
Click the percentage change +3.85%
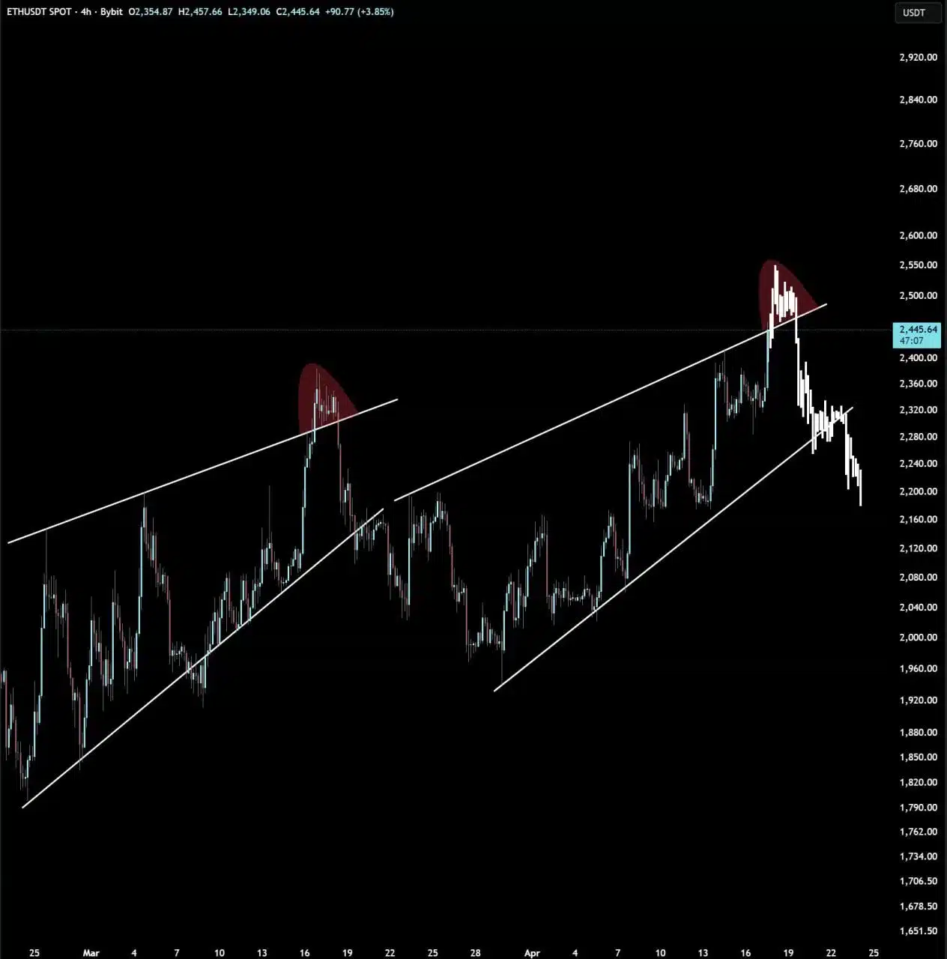point(375,12)
